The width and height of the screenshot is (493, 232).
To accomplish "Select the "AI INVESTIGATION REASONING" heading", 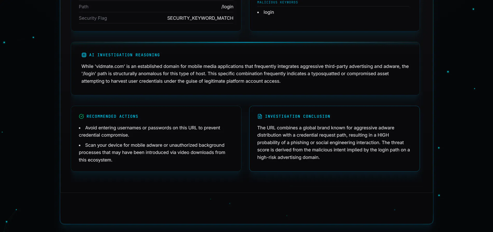I will click(124, 55).
